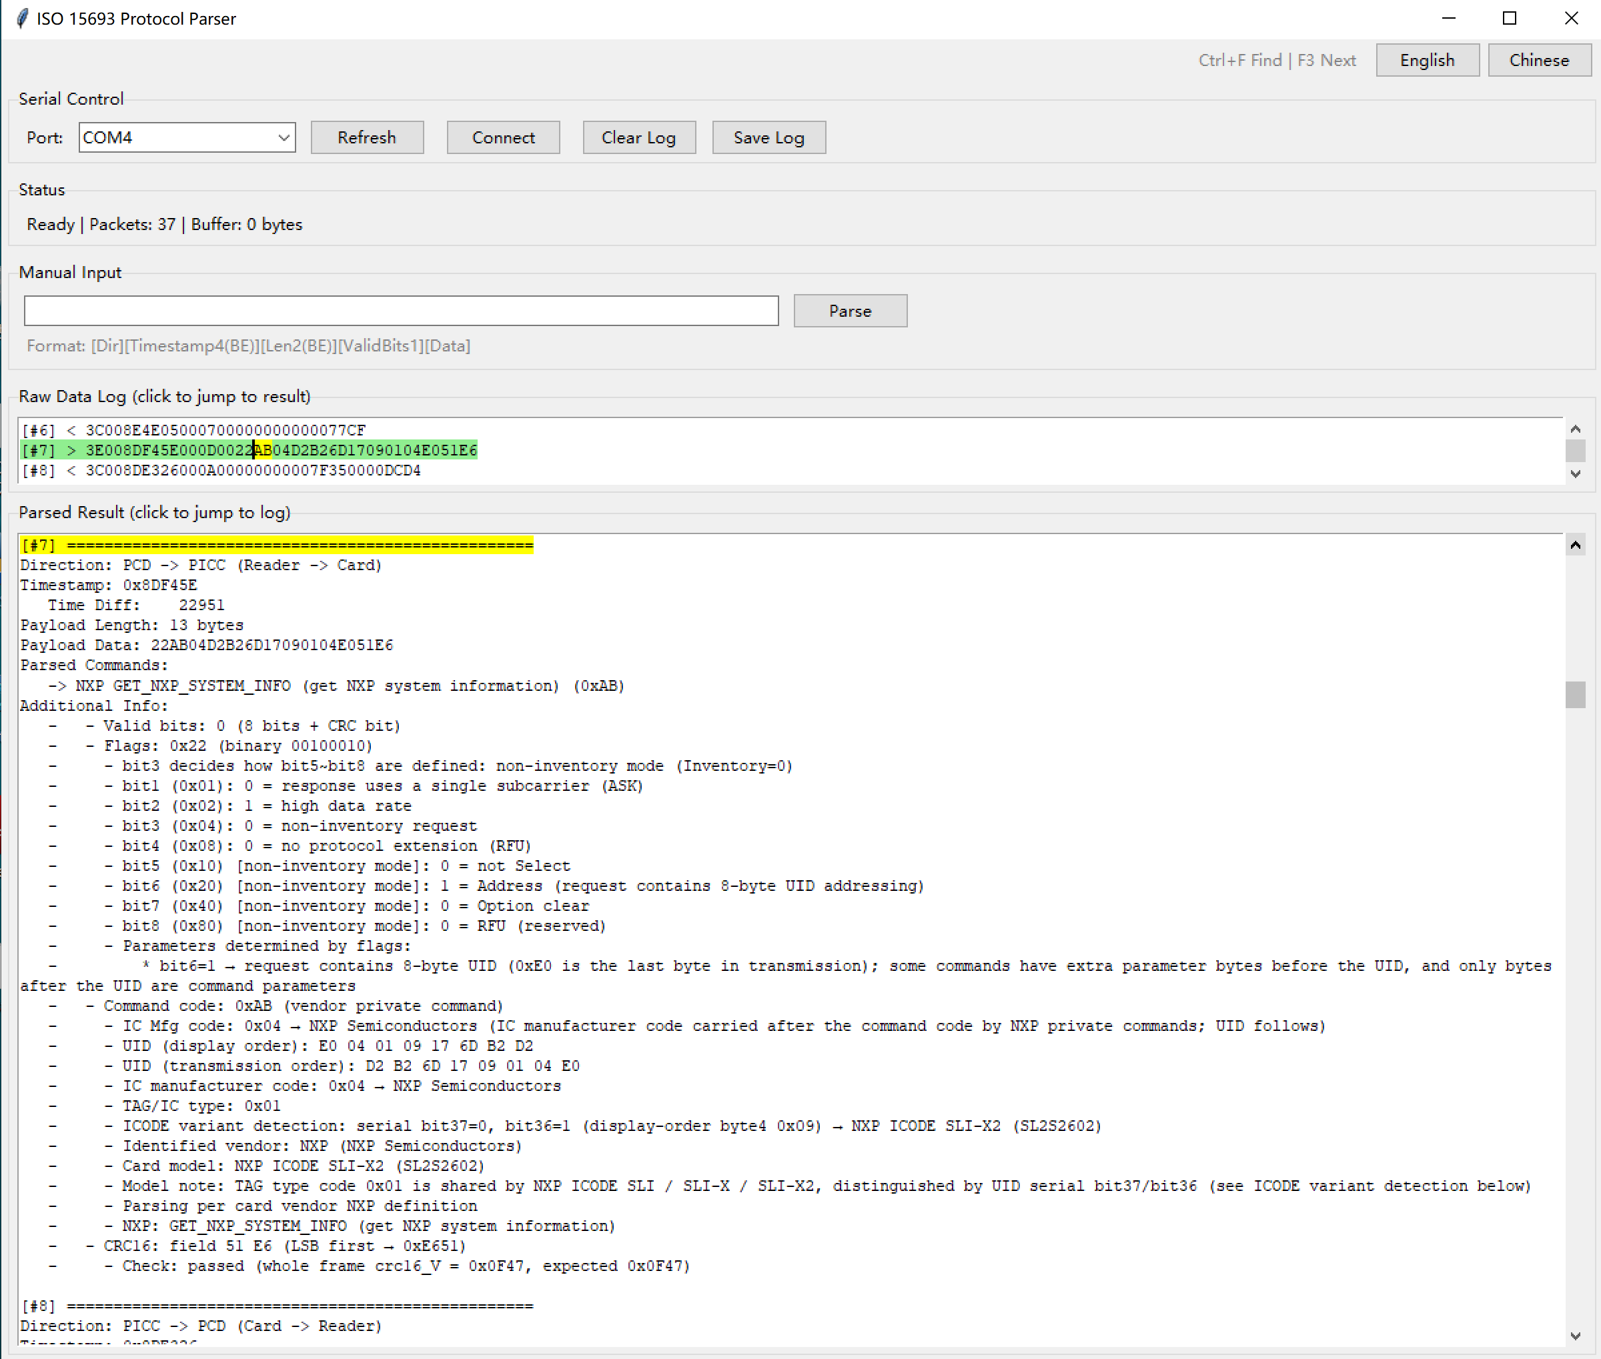
Task: Switch interface language to Chinese
Action: click(1538, 60)
